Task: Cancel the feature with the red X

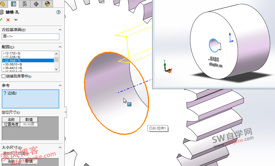Action: pyautogui.click(x=8, y=20)
